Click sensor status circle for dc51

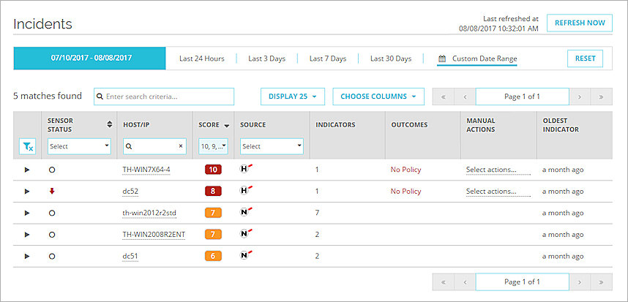click(x=52, y=257)
